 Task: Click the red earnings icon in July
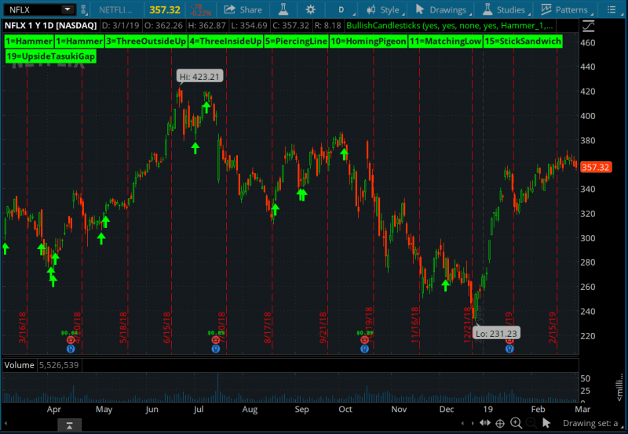[215, 340]
